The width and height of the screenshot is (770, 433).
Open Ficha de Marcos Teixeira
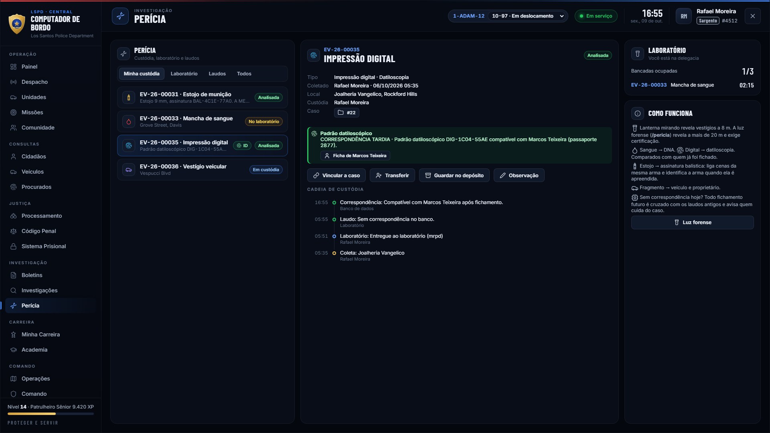pyautogui.click(x=355, y=156)
